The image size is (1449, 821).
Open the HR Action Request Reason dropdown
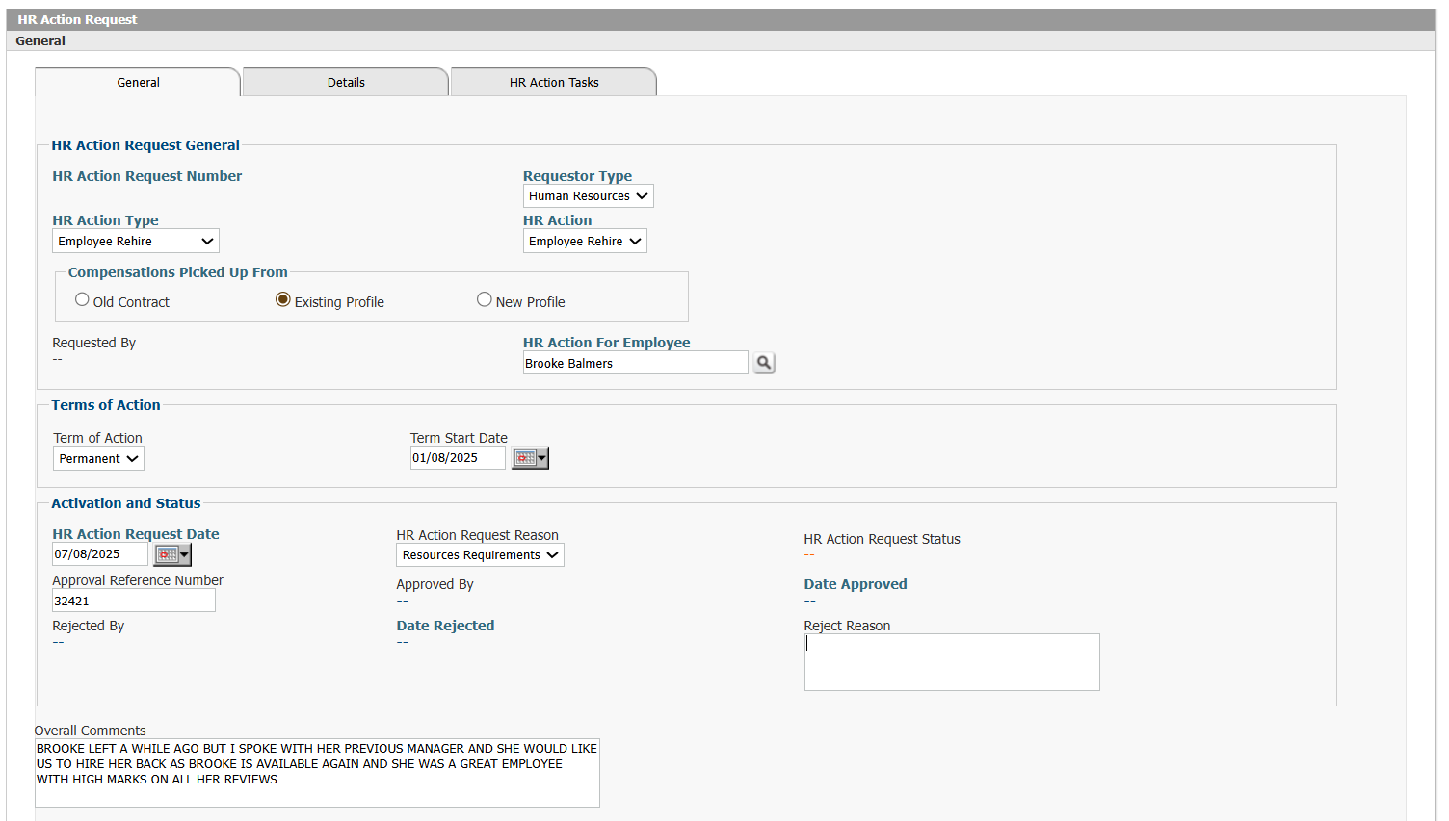(480, 555)
